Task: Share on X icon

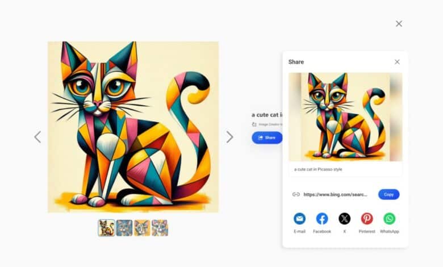Action: pyautogui.click(x=344, y=219)
